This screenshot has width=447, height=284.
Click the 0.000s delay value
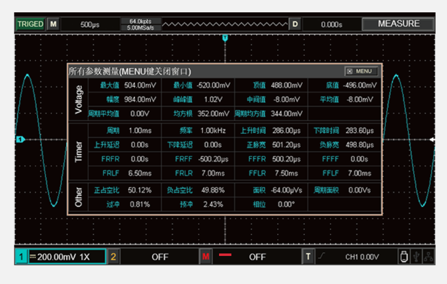pyautogui.click(x=331, y=25)
